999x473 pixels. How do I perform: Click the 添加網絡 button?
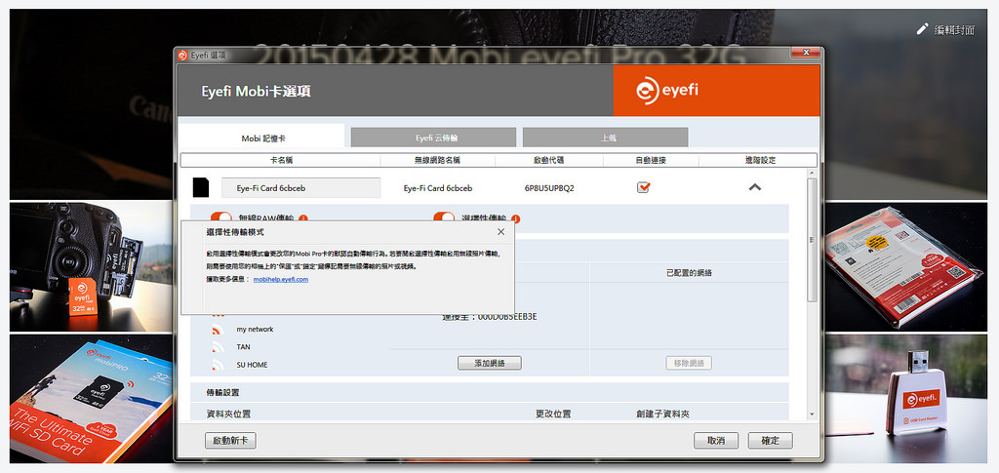490,363
